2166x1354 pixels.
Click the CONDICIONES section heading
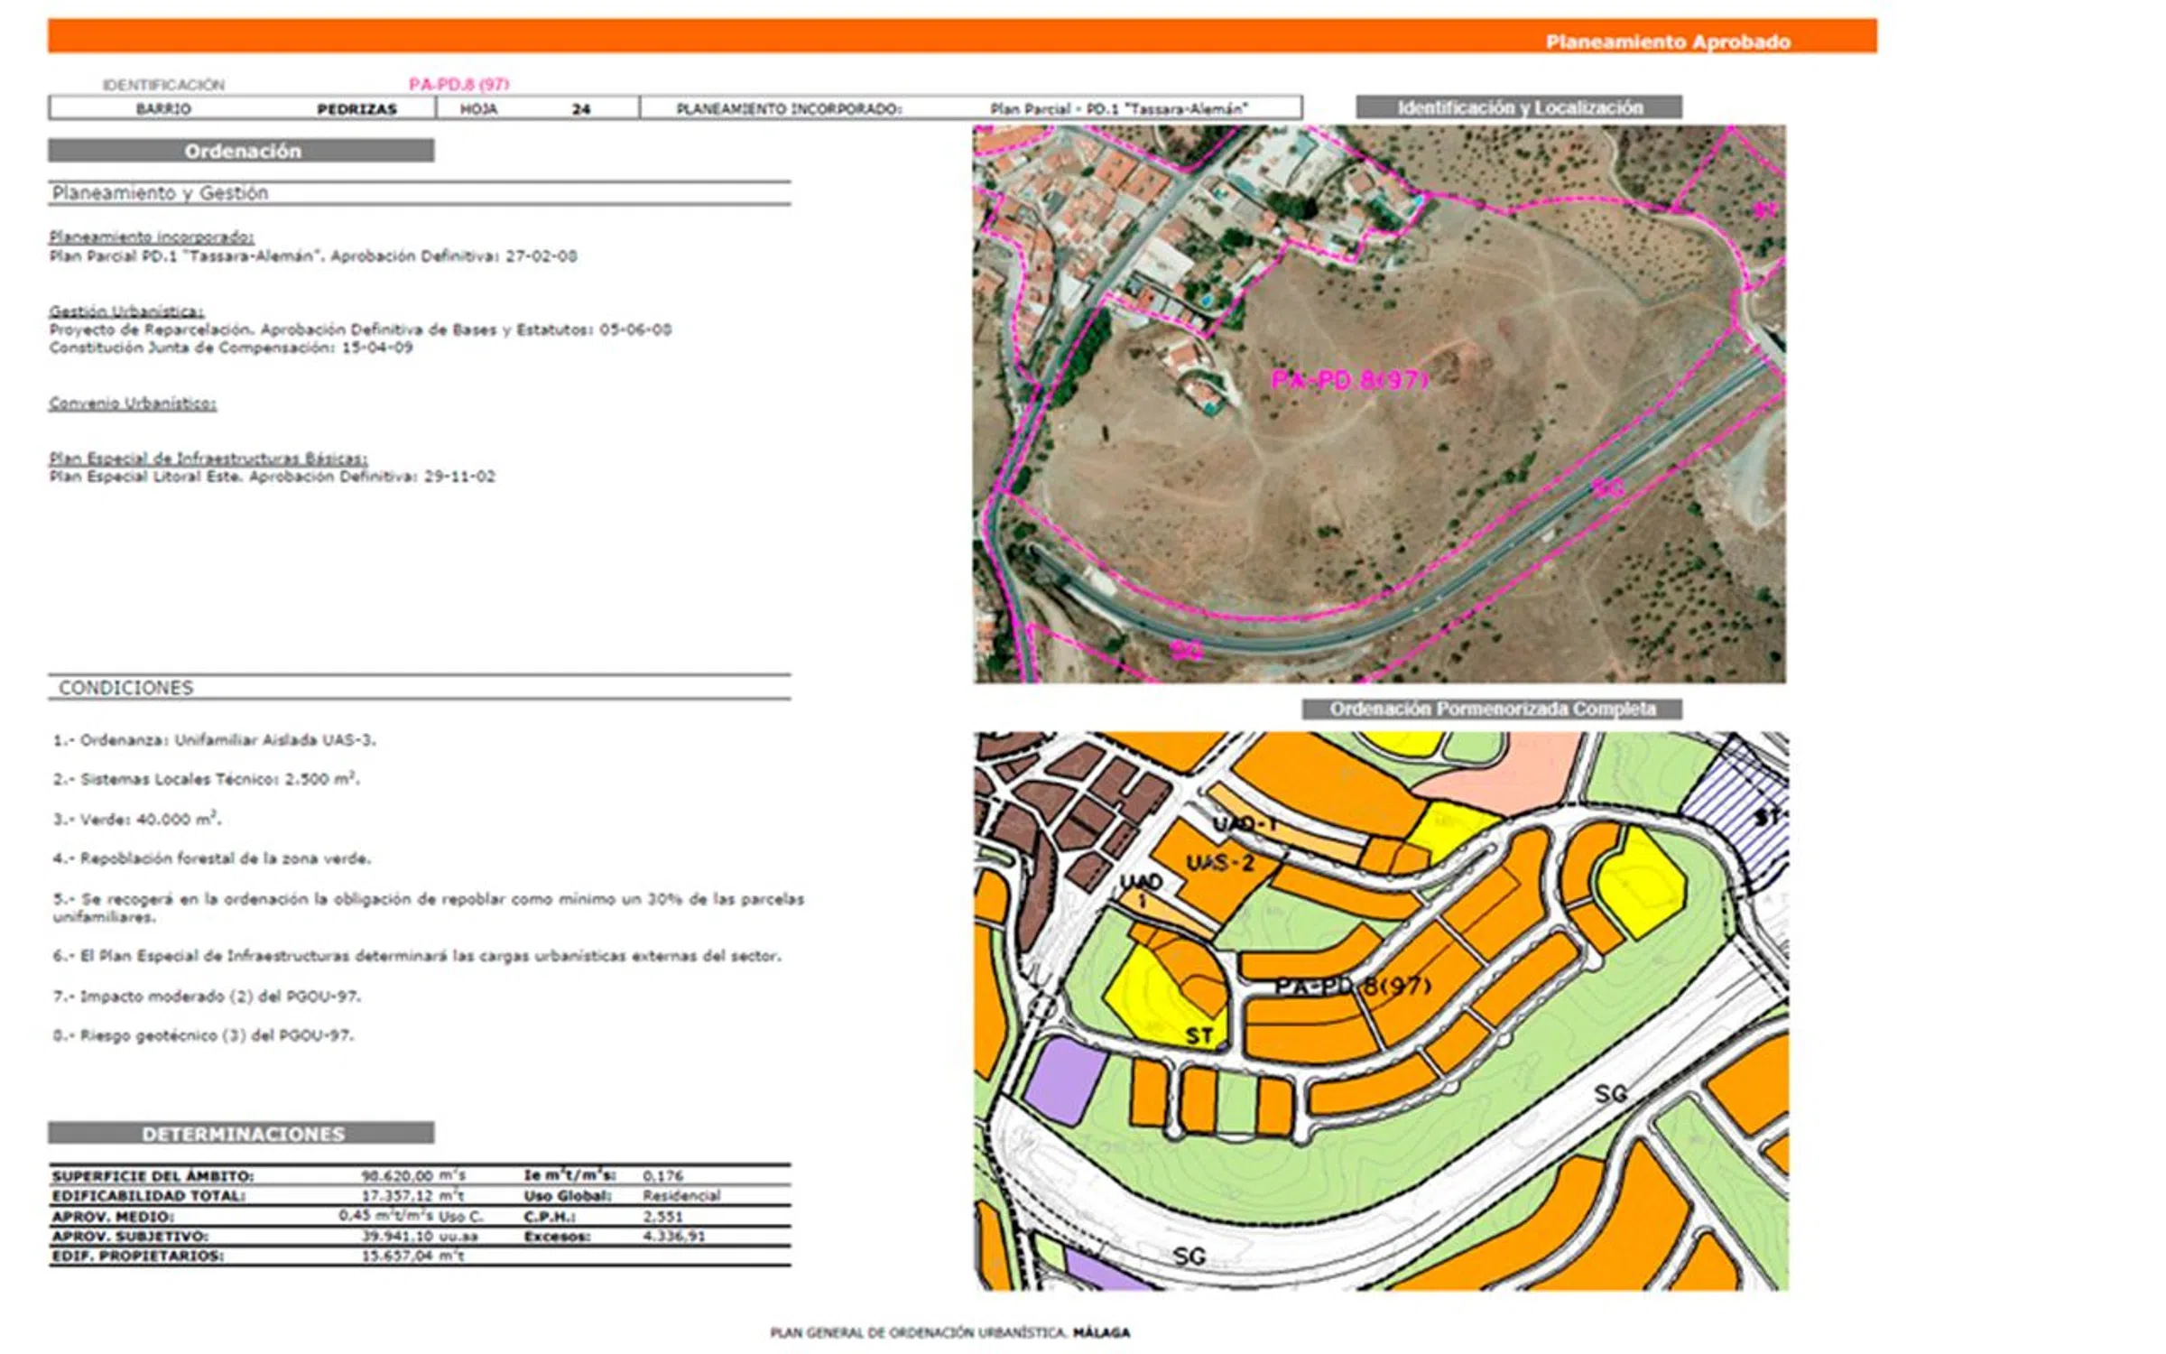click(126, 688)
